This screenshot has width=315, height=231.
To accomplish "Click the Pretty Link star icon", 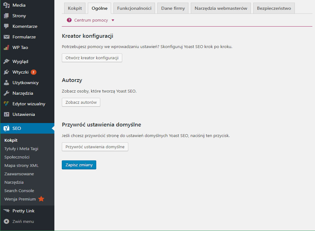I will (6, 211).
